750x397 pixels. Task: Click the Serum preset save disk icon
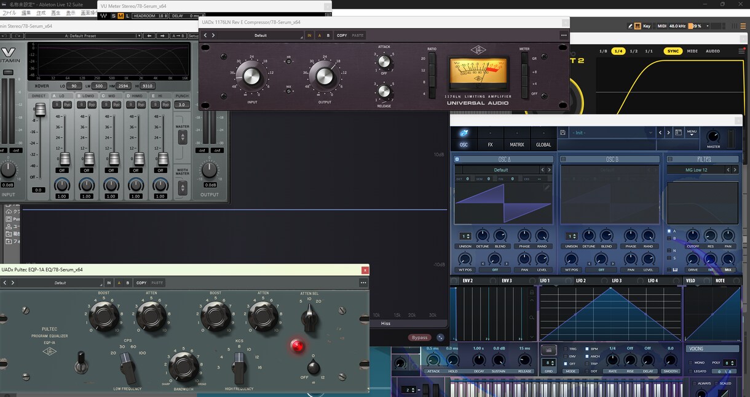pos(562,132)
